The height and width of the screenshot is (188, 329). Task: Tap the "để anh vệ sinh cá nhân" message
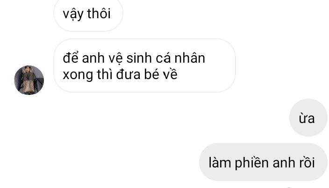144,65
